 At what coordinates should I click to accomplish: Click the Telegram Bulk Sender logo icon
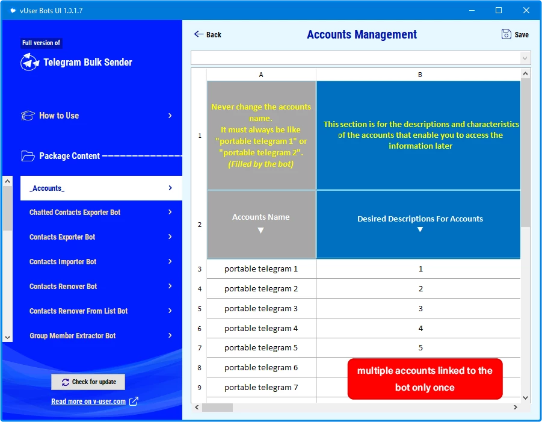point(29,62)
